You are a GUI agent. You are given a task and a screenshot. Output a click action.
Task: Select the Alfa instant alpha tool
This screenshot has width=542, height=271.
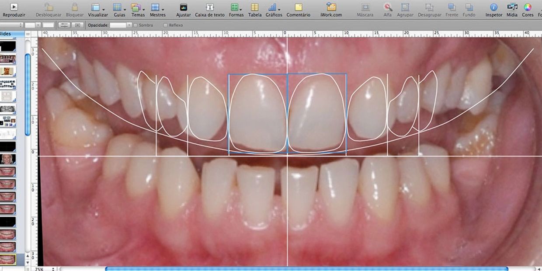pos(387,7)
